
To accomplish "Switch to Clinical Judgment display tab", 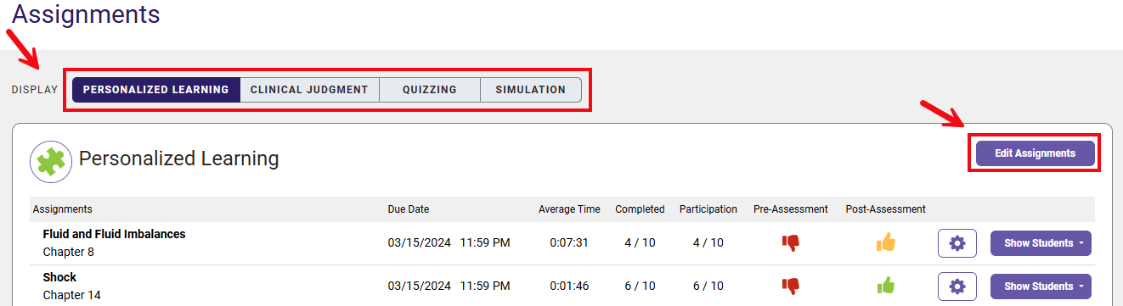I will pos(309,90).
